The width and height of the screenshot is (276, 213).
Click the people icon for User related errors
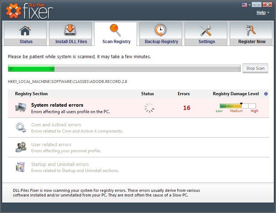point(21,147)
